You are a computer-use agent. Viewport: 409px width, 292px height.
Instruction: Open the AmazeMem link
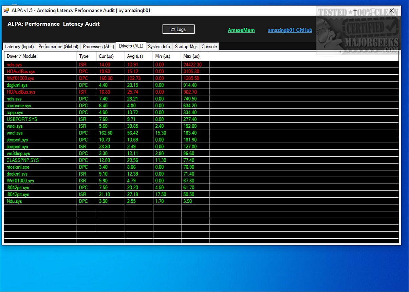[241, 30]
